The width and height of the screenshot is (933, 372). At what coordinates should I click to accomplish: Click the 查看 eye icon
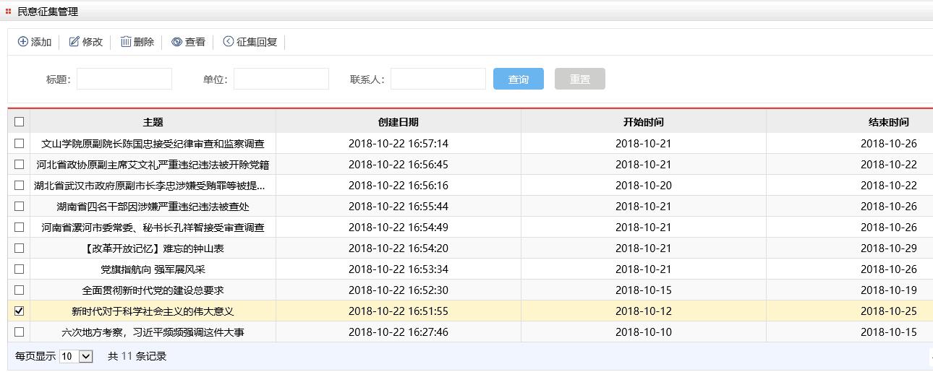click(x=176, y=42)
